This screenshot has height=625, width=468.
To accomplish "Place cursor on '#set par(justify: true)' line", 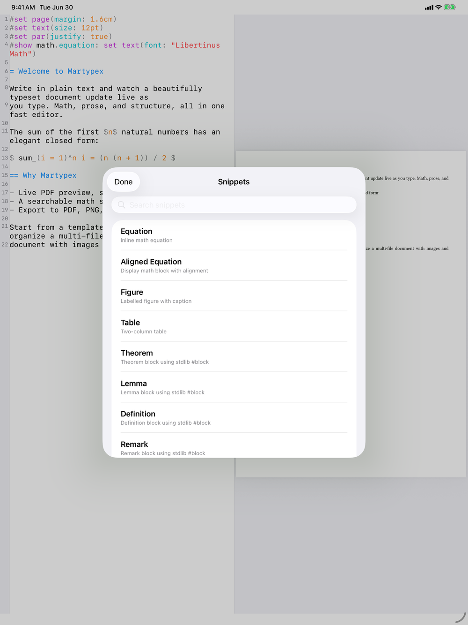I will 61,37.
